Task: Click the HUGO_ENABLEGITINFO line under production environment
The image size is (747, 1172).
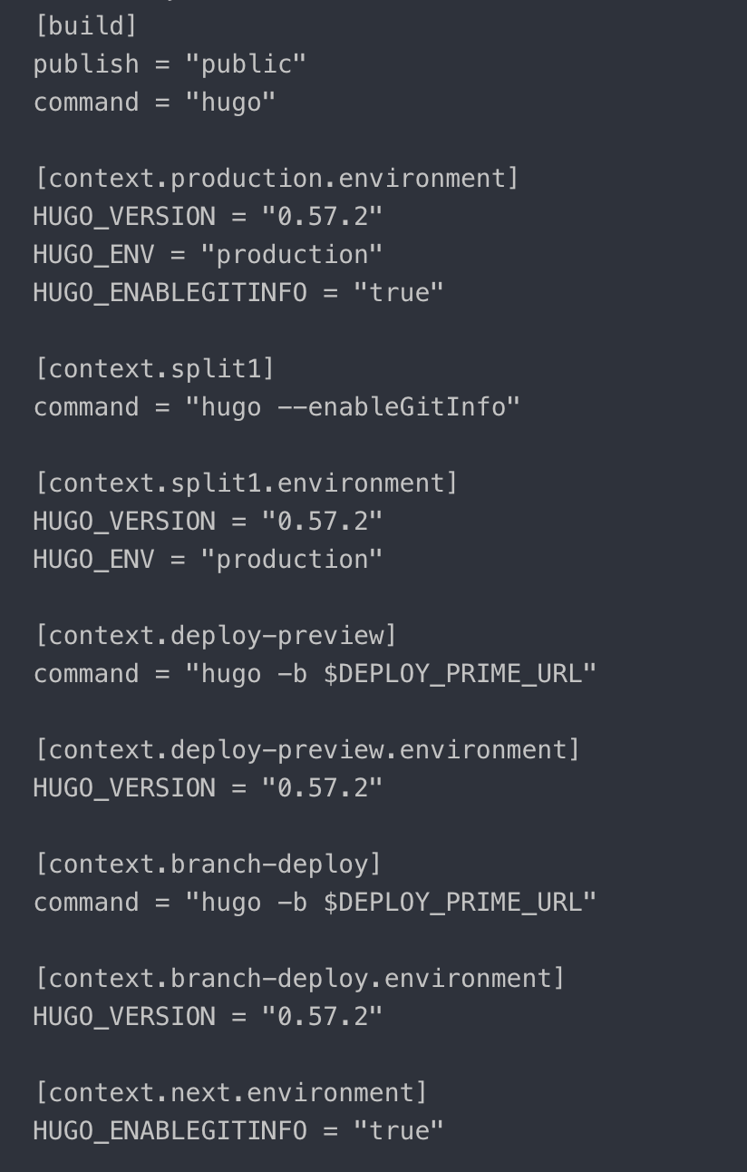Action: [238, 292]
